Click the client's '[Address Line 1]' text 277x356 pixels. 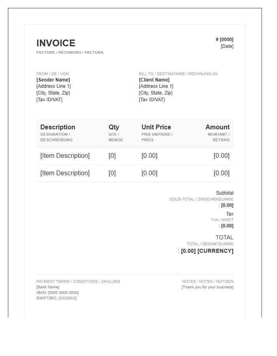tap(156, 86)
